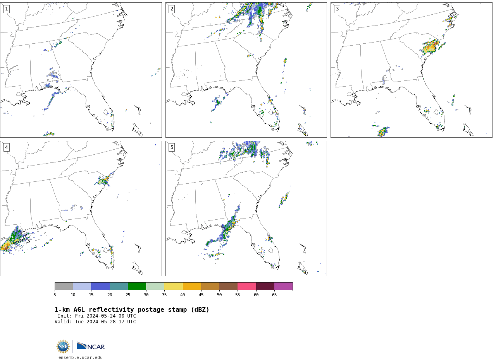
Task: Click the colorbar tick label 50
Action: pyautogui.click(x=219, y=295)
